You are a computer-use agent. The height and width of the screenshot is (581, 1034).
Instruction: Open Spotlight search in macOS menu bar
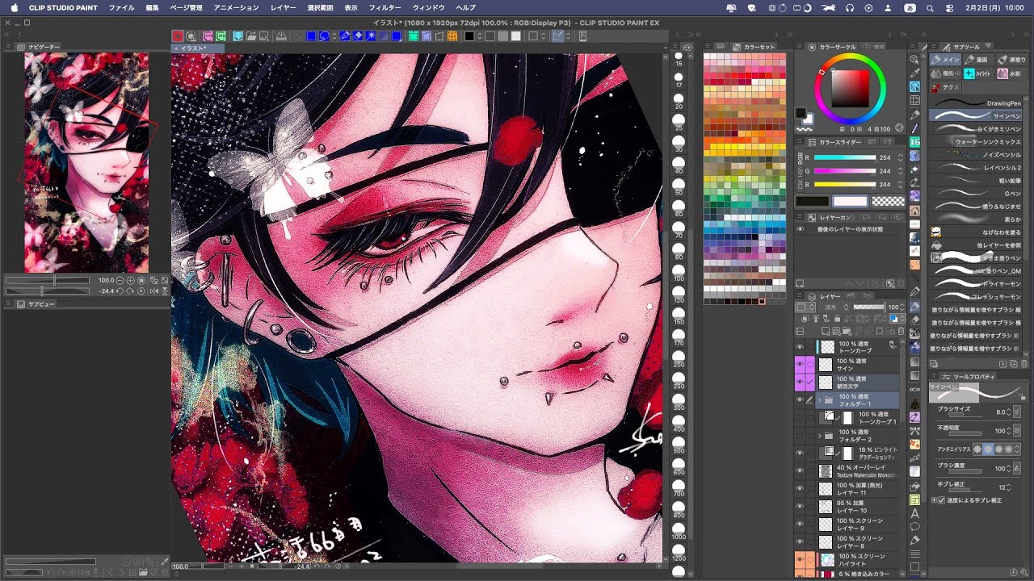click(x=930, y=8)
